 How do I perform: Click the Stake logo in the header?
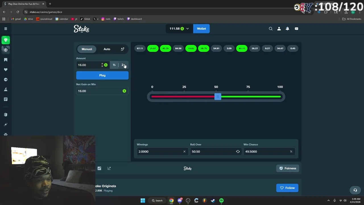point(82,29)
